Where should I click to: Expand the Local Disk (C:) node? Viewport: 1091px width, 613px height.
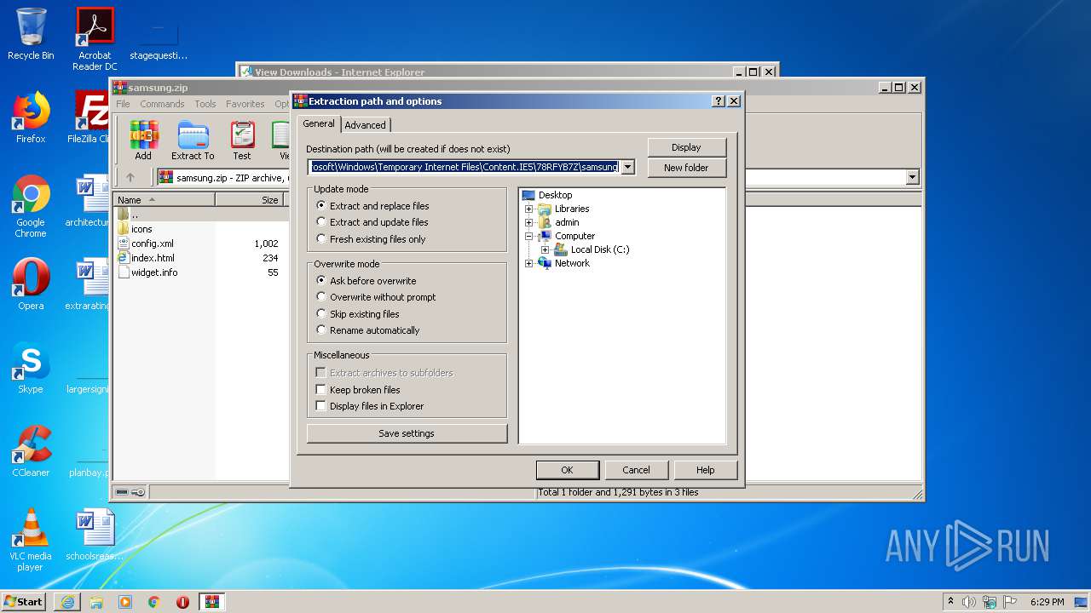tap(545, 249)
